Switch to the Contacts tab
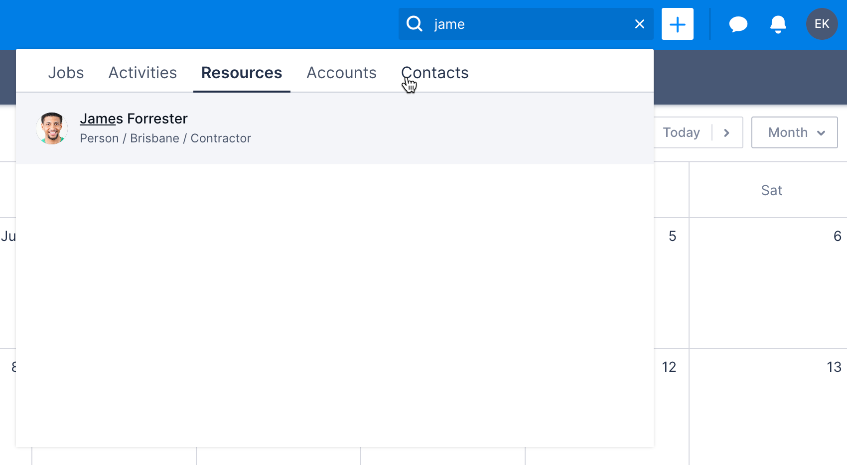The width and height of the screenshot is (847, 465). click(435, 73)
